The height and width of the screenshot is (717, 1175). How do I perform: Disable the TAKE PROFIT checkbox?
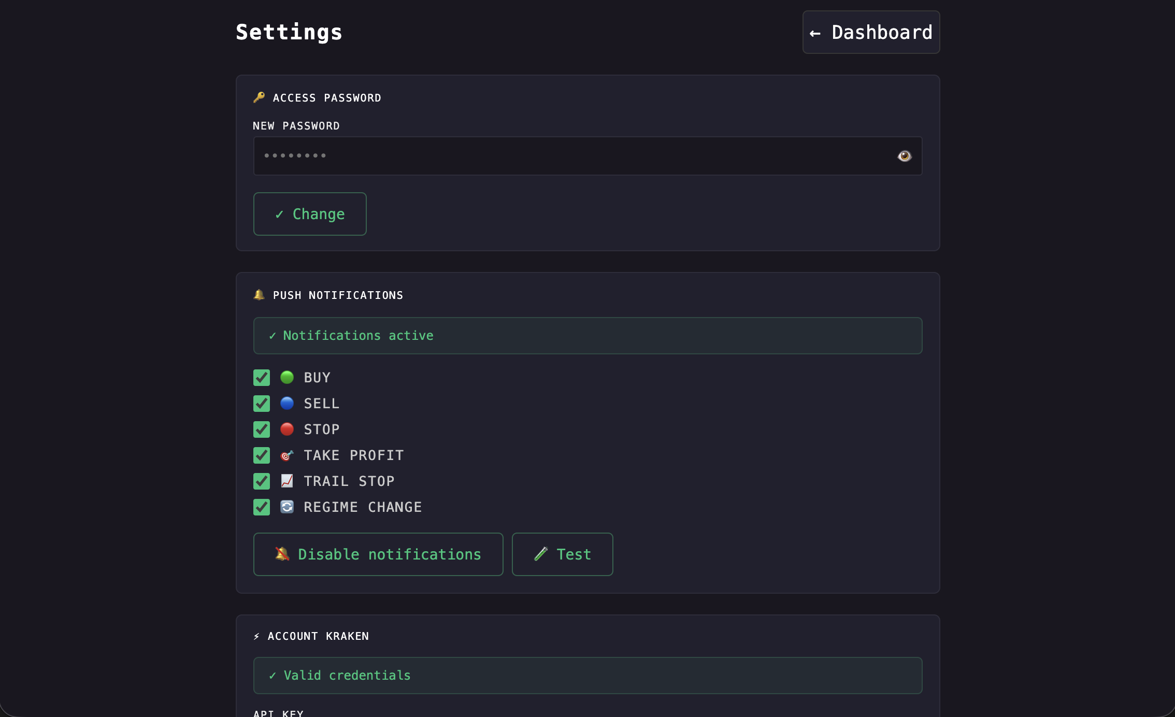tap(262, 455)
